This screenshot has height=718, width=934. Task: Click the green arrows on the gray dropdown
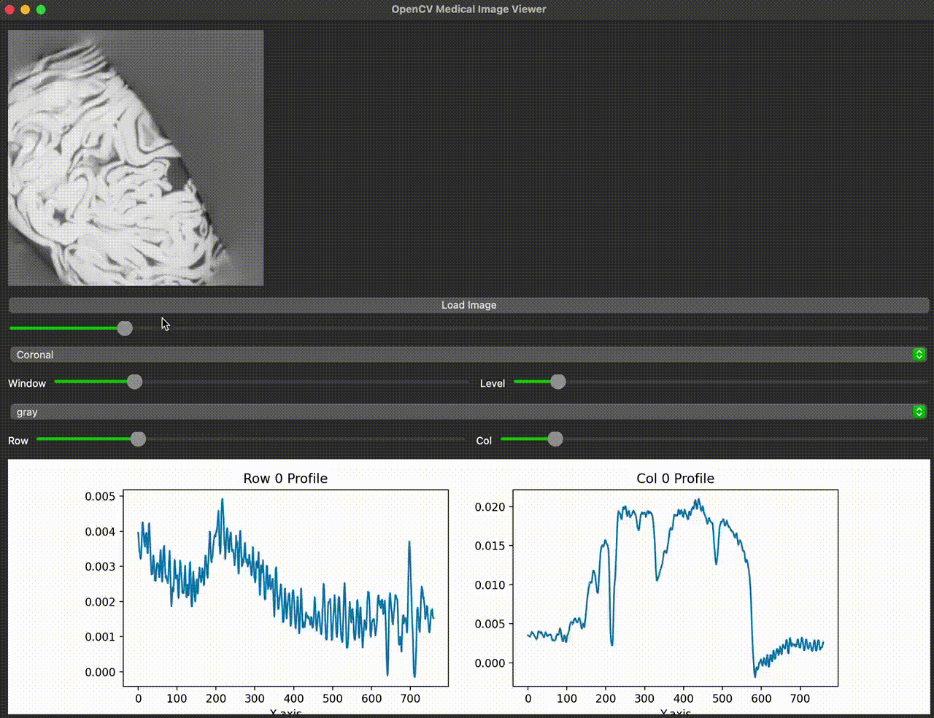click(919, 412)
